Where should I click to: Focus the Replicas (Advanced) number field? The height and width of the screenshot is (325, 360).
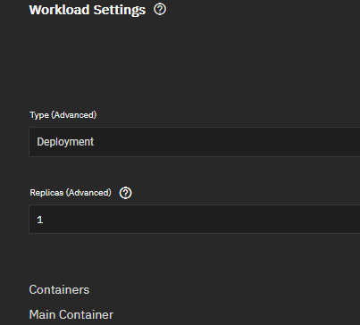coord(195,220)
